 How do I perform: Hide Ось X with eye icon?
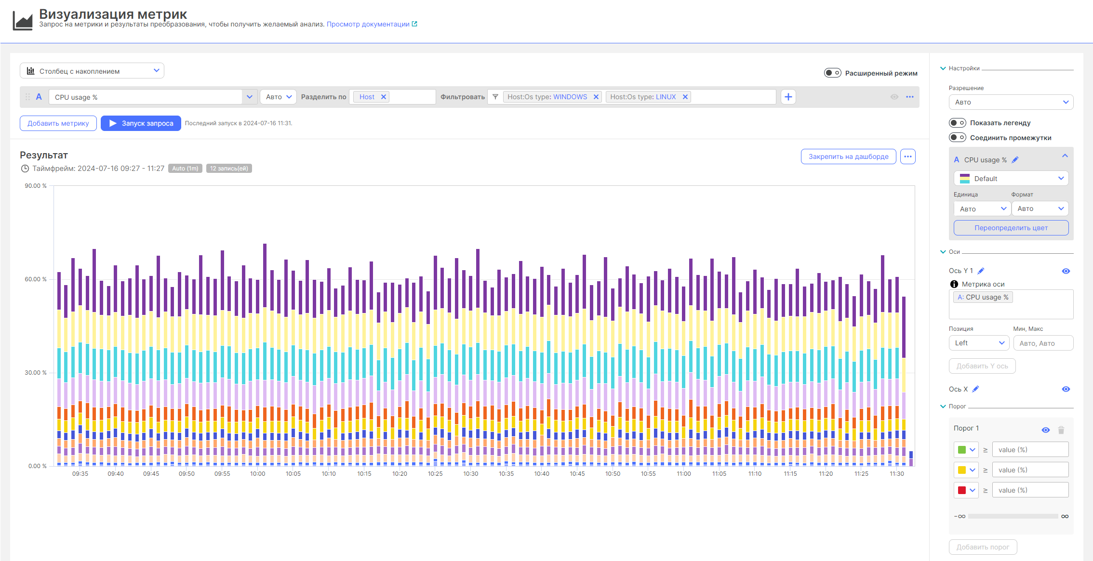click(1066, 389)
